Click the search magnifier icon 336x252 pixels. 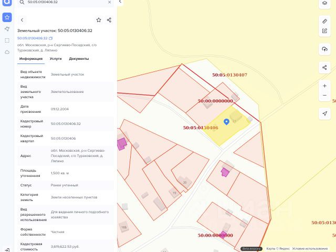(x=22, y=2)
